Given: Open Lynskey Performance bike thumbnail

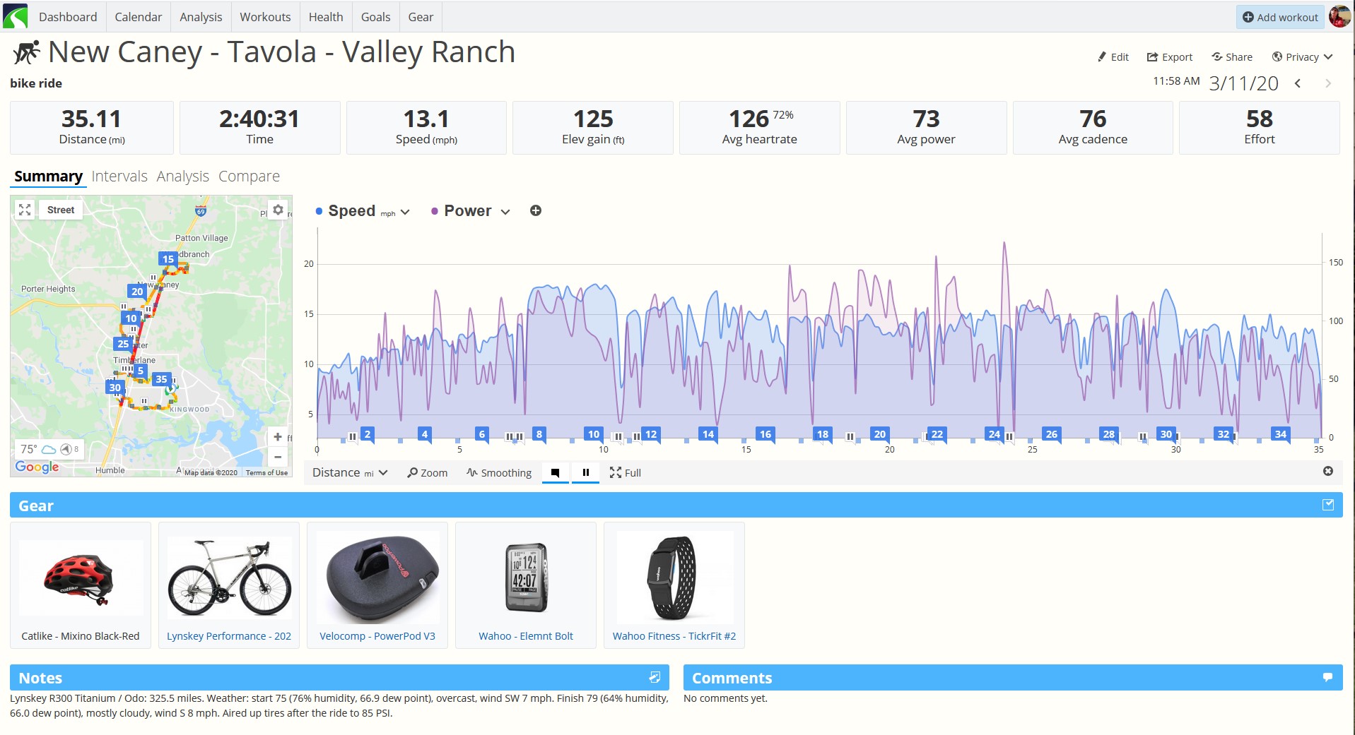Looking at the screenshot, I should 229,578.
